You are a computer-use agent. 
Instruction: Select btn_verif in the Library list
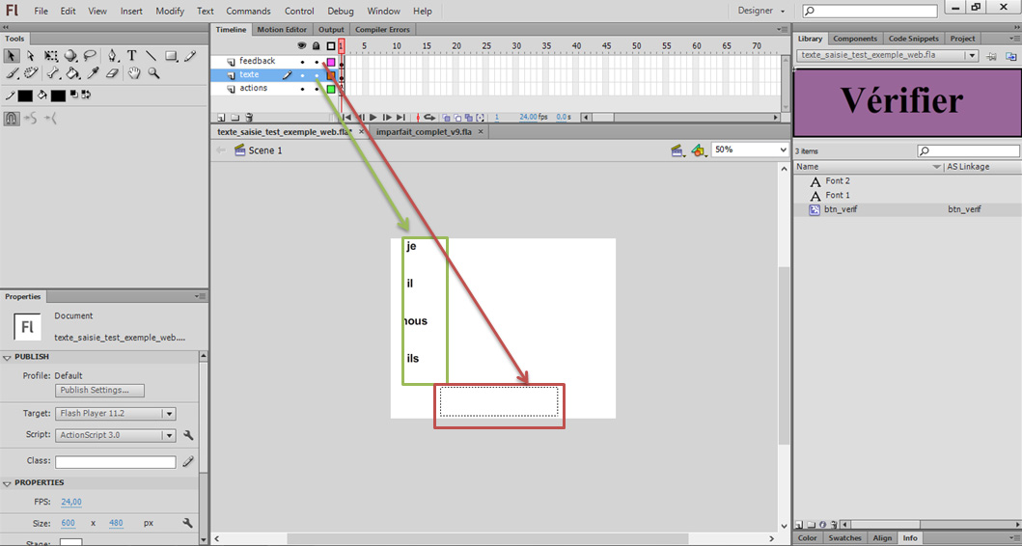point(840,209)
